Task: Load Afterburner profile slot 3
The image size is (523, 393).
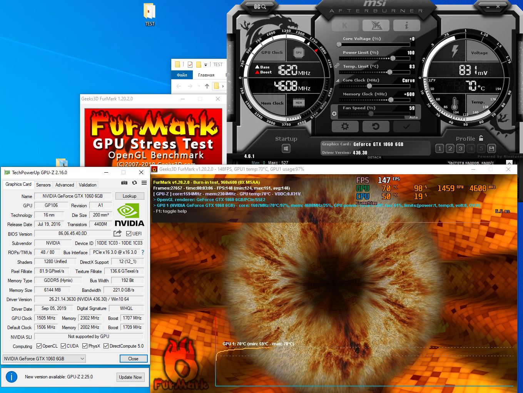Action: pyautogui.click(x=460, y=148)
